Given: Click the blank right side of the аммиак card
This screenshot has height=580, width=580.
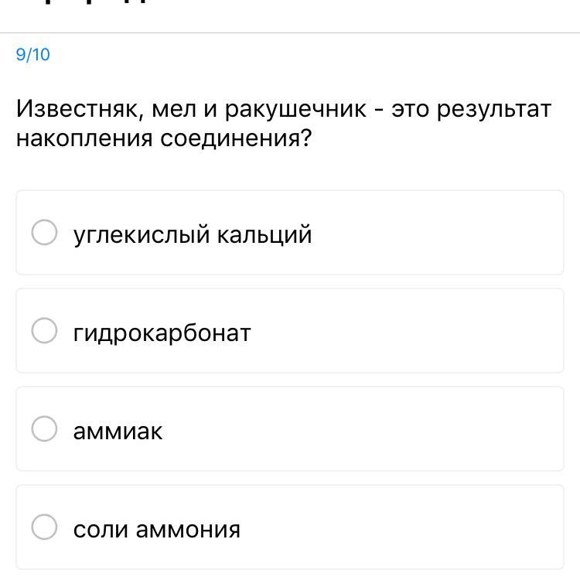Looking at the screenshot, I should click(363, 428).
